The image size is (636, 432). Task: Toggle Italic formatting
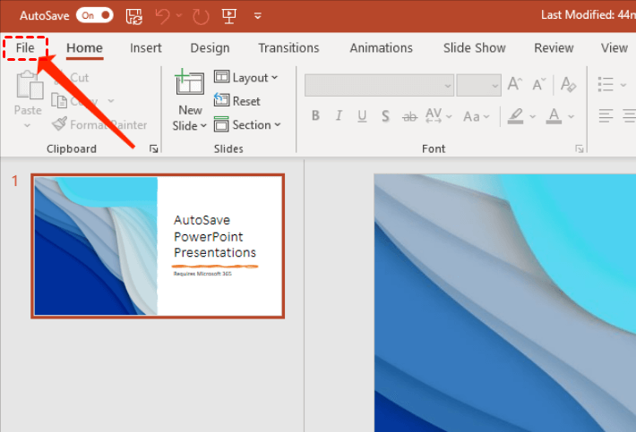(x=339, y=115)
